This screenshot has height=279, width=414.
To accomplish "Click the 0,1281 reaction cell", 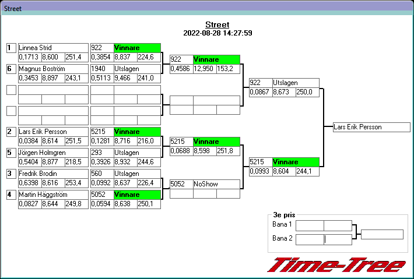I will pos(102,141).
